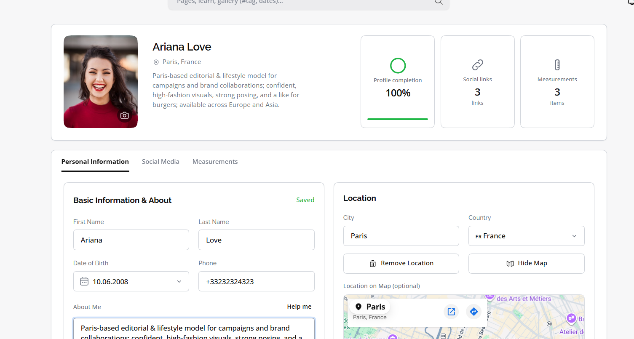Screen dimensions: 634x339
Task: Click the Hide Map button
Action: point(526,263)
